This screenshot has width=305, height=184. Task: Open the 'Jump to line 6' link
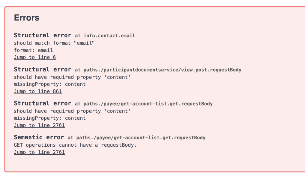[35, 57]
